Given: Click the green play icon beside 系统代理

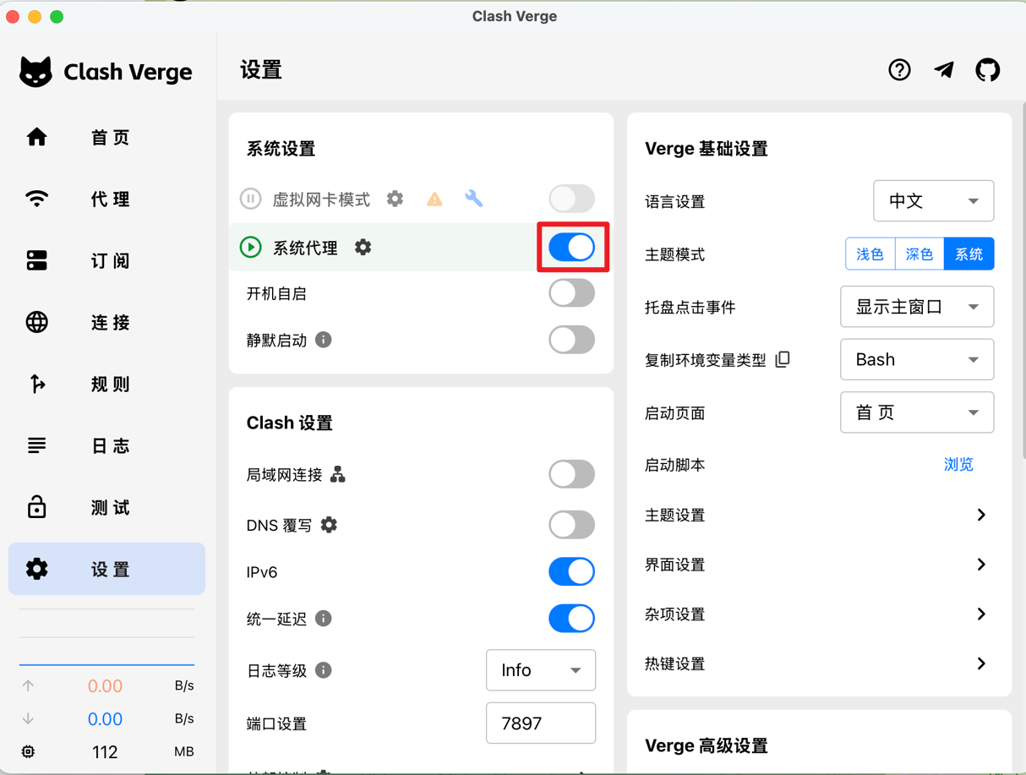Looking at the screenshot, I should (x=251, y=248).
